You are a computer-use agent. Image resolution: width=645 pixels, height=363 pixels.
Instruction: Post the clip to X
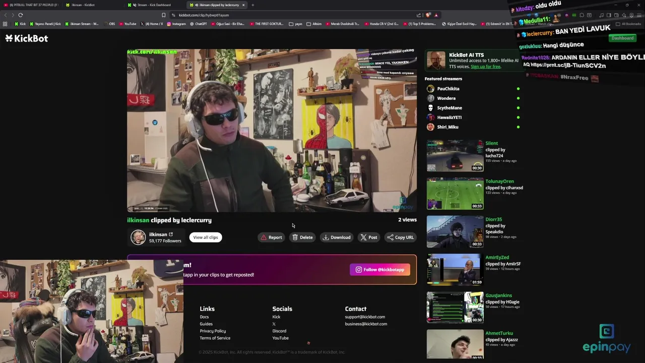[x=368, y=237]
